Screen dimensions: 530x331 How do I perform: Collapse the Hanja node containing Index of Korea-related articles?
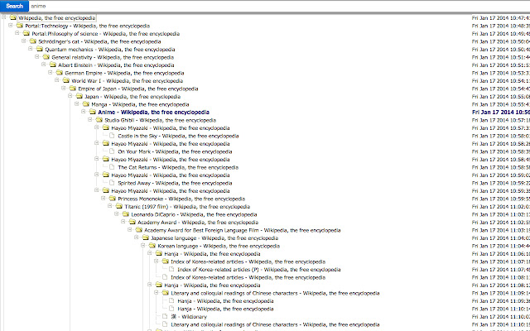click(x=150, y=253)
